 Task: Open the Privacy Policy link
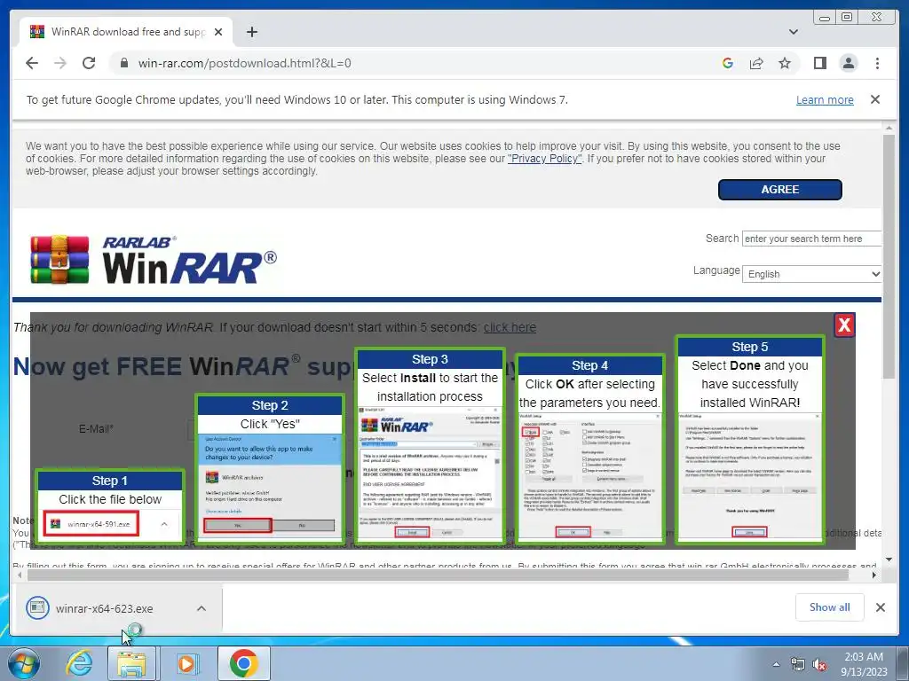click(x=544, y=159)
